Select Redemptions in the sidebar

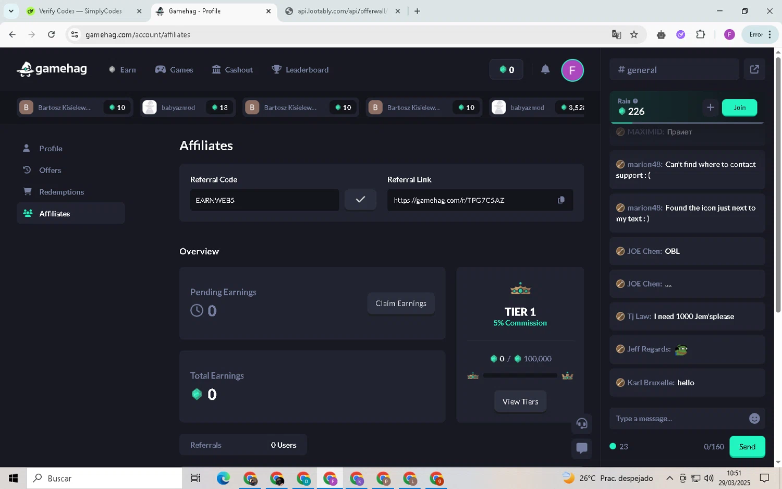pos(71,192)
